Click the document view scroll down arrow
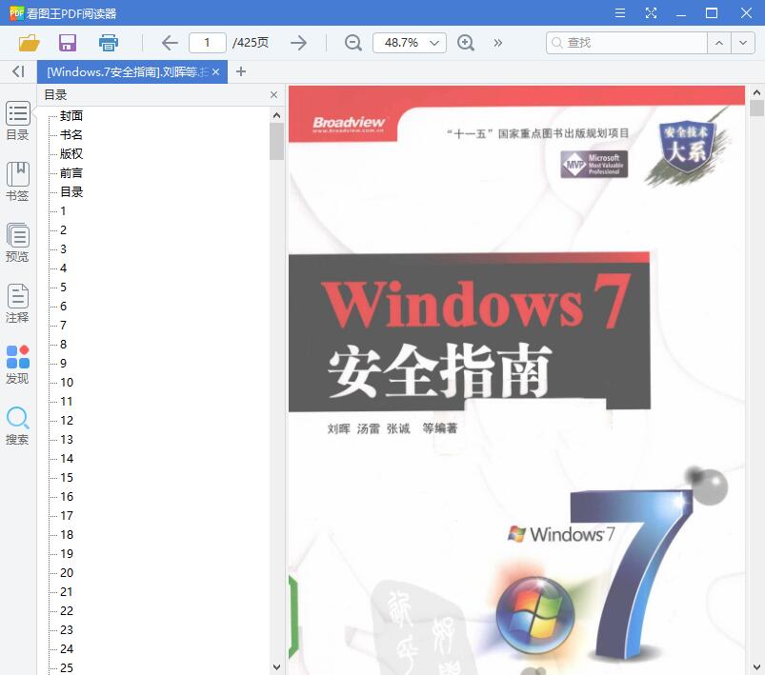Image resolution: width=765 pixels, height=675 pixels. pos(756,666)
